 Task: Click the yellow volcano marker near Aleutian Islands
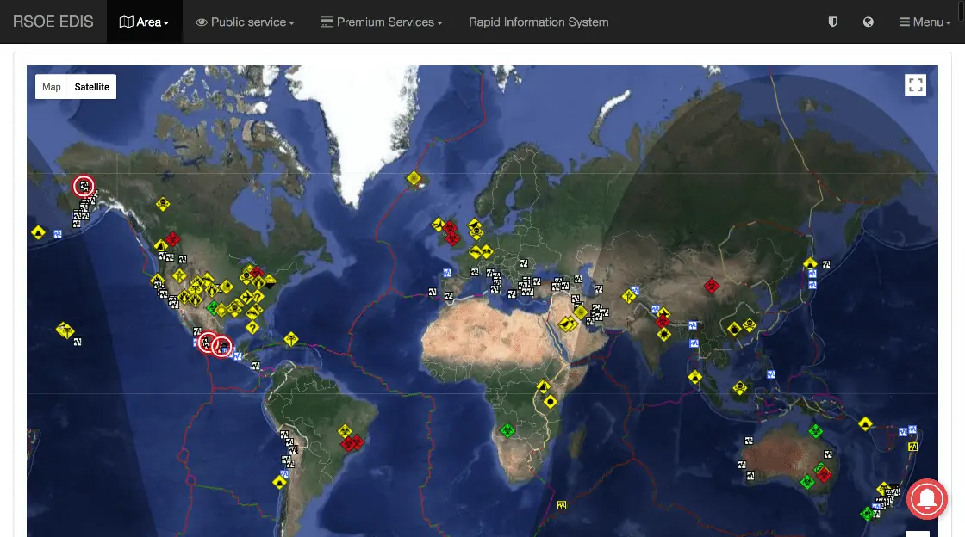tap(38, 232)
